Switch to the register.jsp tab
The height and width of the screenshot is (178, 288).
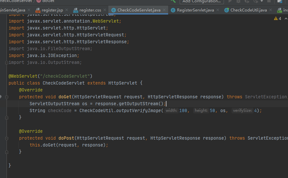pyautogui.click(x=52, y=10)
